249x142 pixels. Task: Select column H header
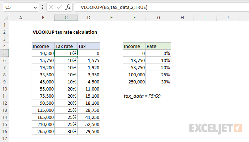coord(182,18)
